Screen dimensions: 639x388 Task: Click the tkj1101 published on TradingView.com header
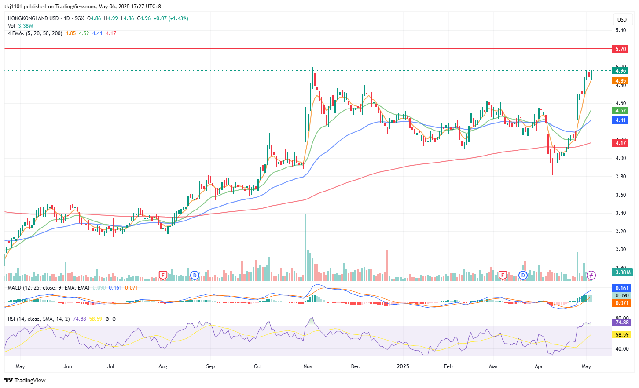point(83,7)
